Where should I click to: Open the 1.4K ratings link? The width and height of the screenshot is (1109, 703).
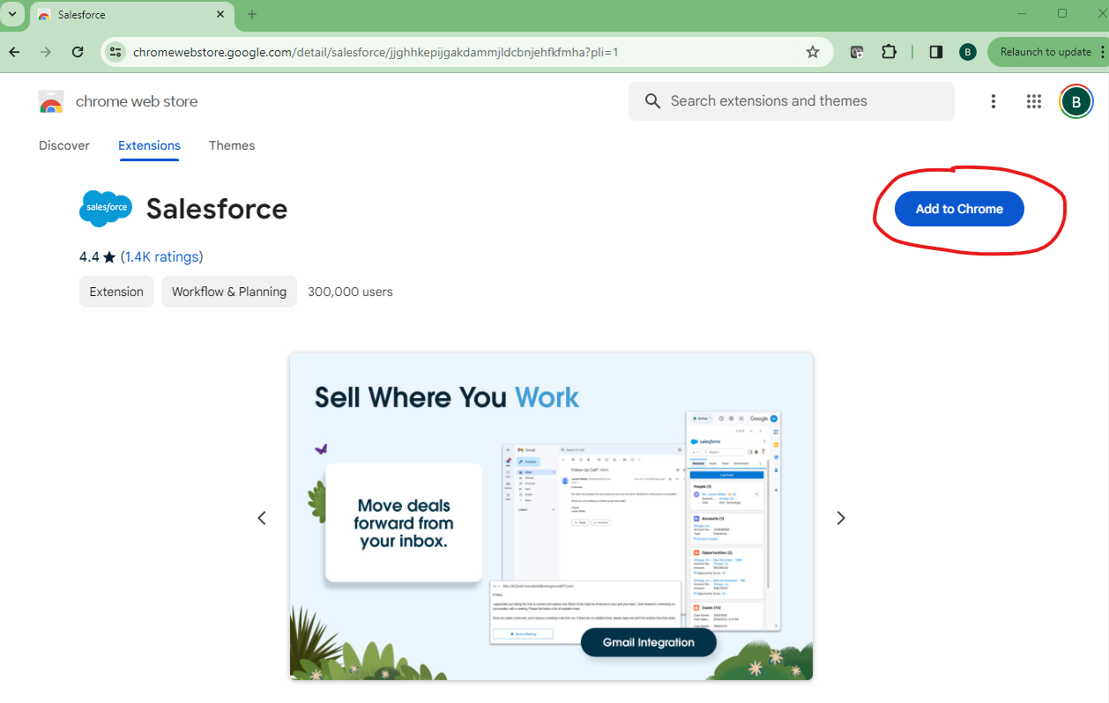[x=162, y=256]
